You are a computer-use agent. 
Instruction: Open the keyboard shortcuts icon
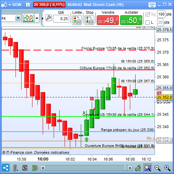pyautogui.click(x=152, y=5)
